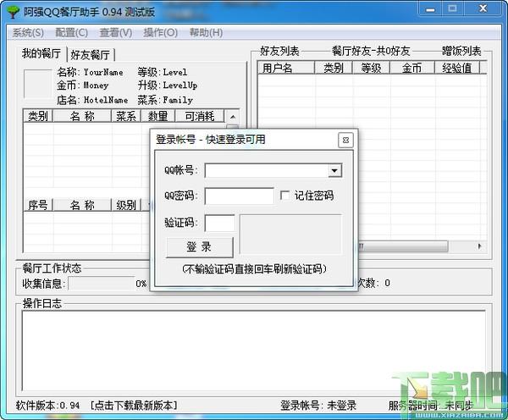Image resolution: width=508 pixels, height=420 pixels.
Task: Click the right arrow of friend list scrollbar
Action: [479, 246]
